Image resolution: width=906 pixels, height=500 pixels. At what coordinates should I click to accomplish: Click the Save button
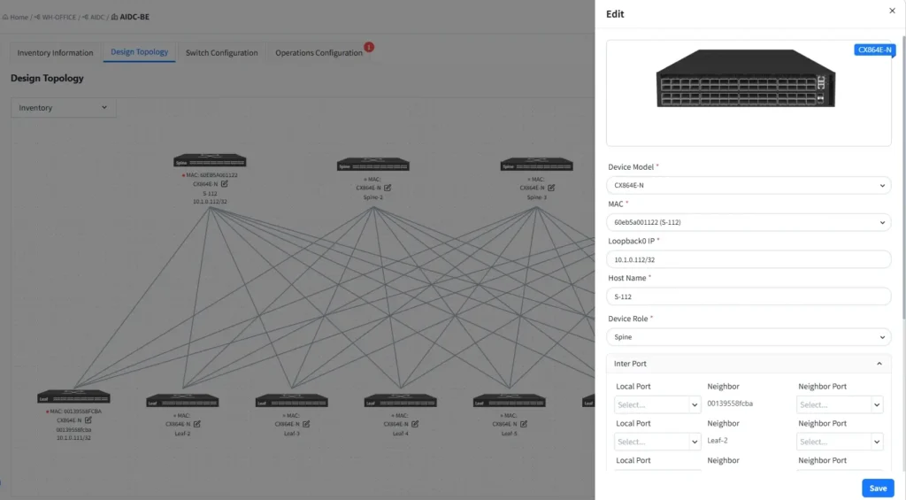(878, 488)
